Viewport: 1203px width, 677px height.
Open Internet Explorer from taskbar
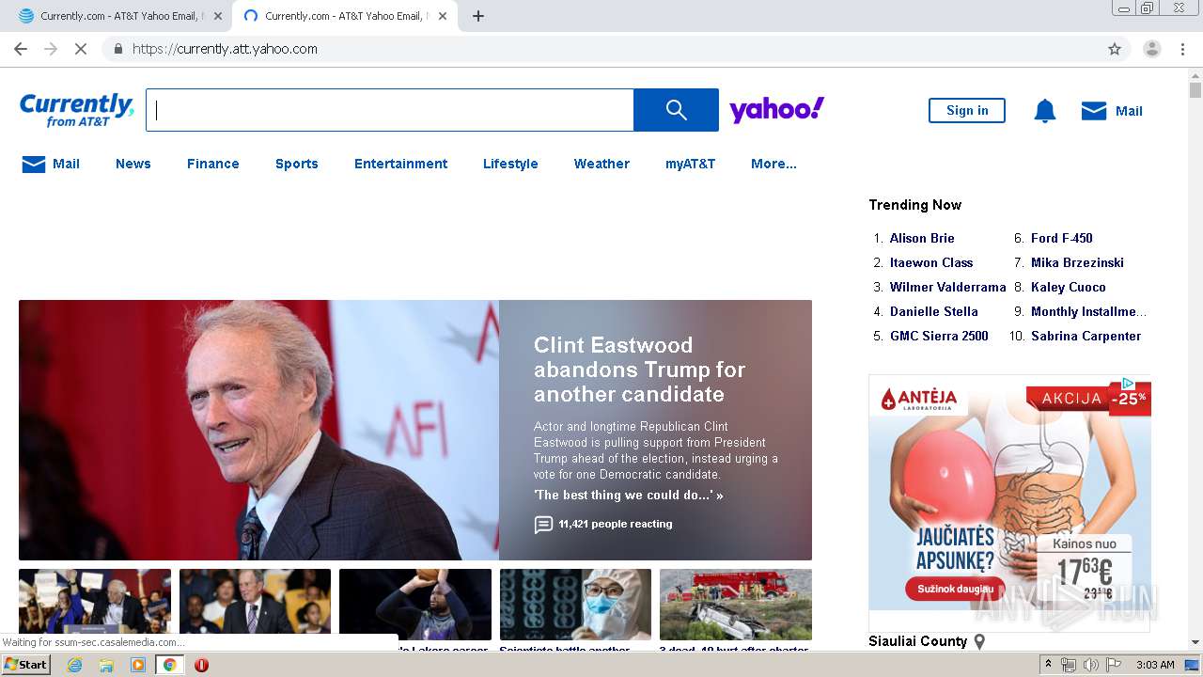point(74,665)
